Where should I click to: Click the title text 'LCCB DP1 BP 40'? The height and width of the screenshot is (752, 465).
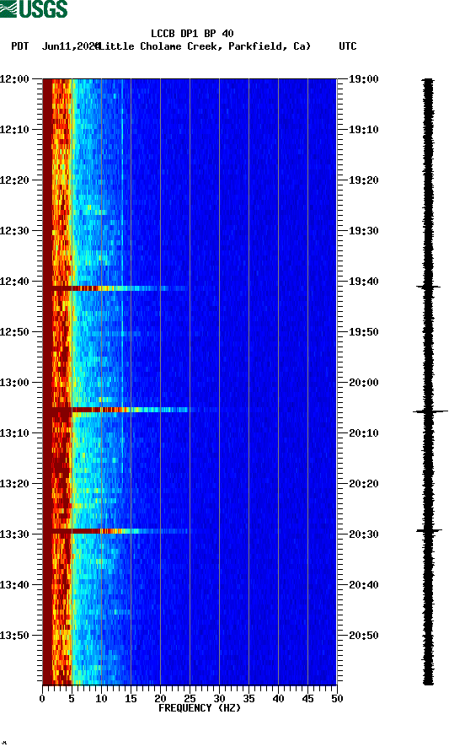pos(192,34)
